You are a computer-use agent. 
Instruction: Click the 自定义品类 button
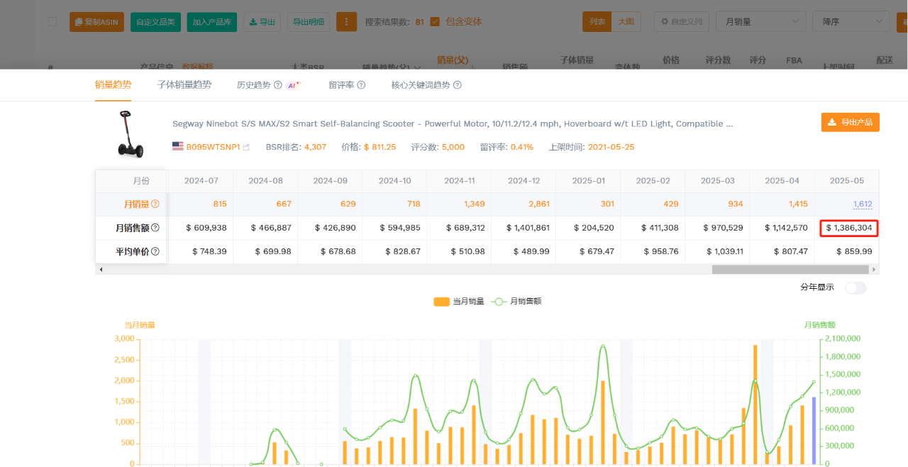point(156,22)
